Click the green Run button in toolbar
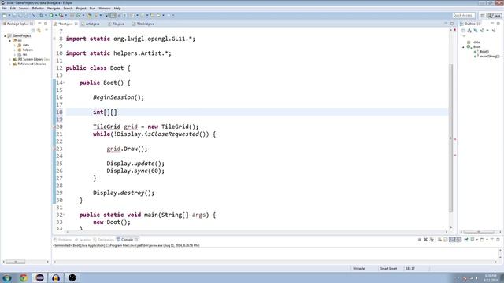This screenshot has height=283, width=504. click(51, 15)
